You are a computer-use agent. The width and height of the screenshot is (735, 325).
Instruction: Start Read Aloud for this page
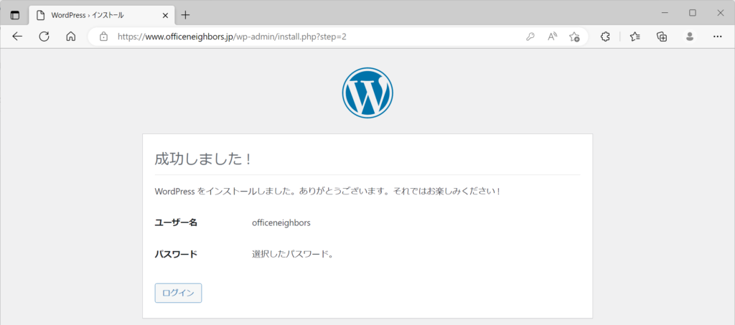pos(552,37)
